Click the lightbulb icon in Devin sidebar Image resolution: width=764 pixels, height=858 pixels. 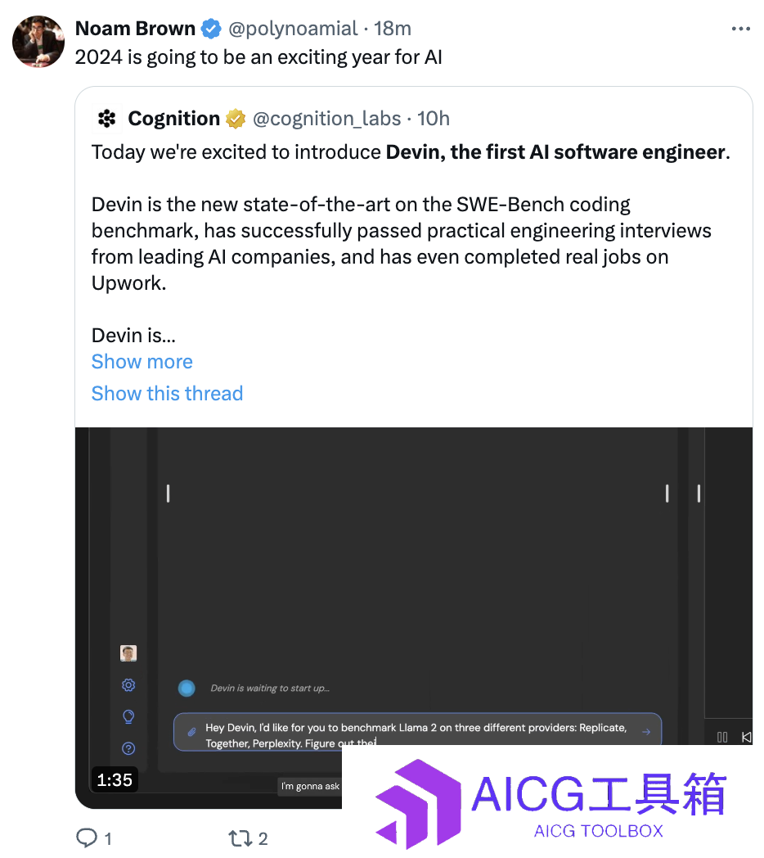coord(128,717)
